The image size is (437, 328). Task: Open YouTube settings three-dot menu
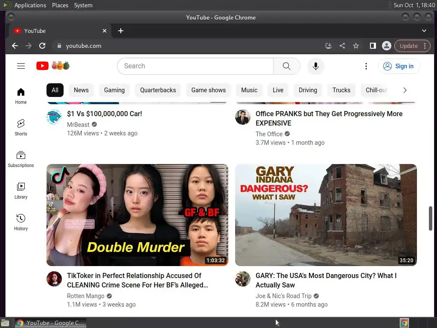[366, 66]
